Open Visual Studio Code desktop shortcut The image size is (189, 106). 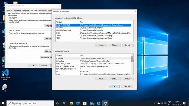[x=5, y=75]
